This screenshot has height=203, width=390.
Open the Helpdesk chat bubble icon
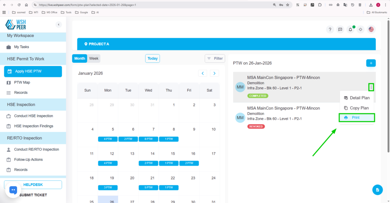click(x=13, y=190)
